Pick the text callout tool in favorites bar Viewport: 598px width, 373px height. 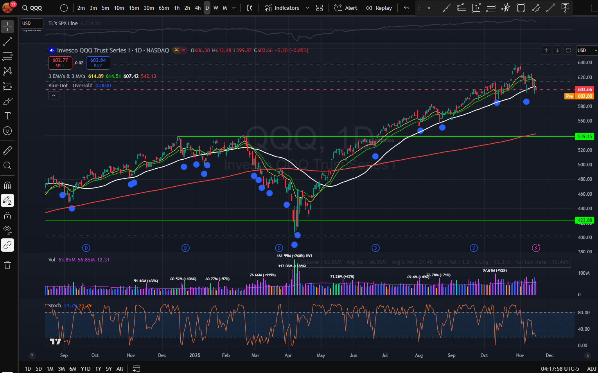point(565,8)
